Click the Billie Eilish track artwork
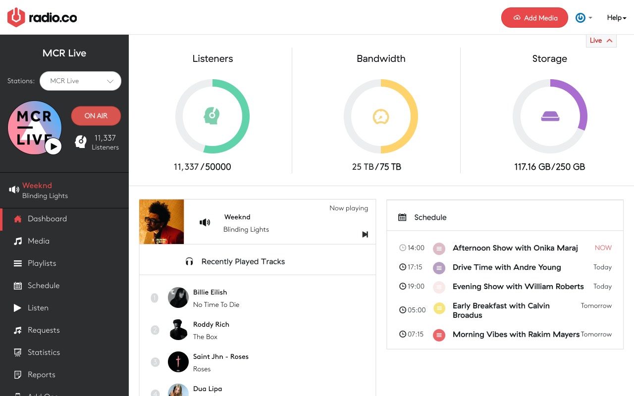This screenshot has height=396, width=634. point(178,297)
